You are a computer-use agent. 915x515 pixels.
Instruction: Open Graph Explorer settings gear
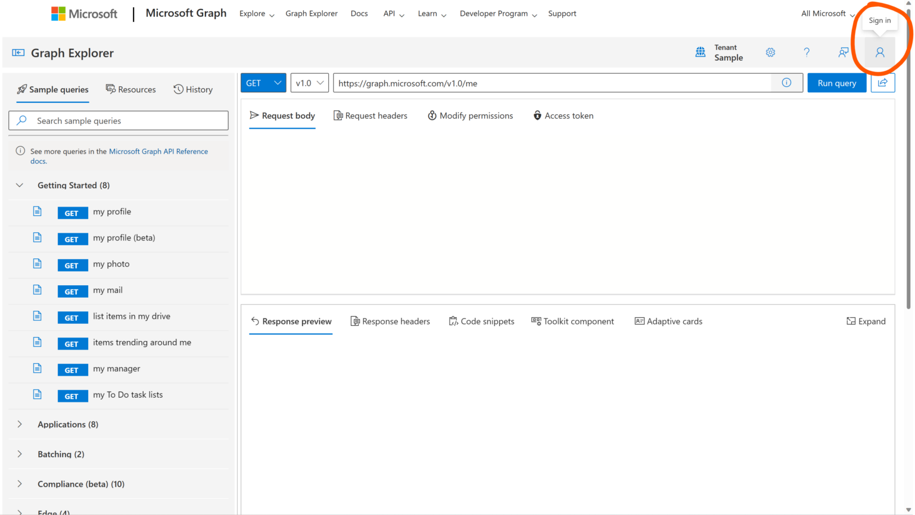(770, 52)
